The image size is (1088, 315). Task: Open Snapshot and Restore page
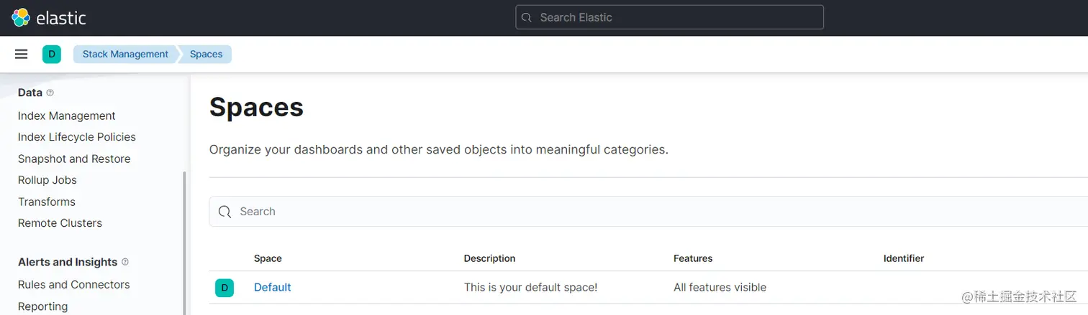[74, 159]
